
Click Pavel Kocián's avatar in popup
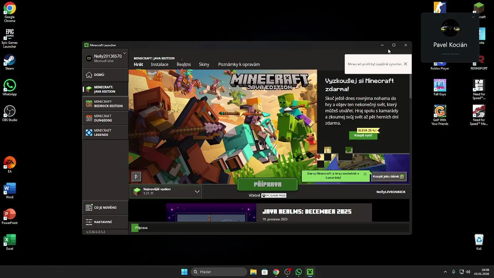click(x=450, y=29)
